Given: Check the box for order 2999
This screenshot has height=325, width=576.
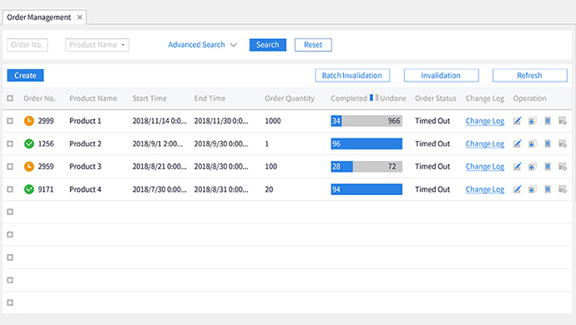Looking at the screenshot, I should 10,121.
